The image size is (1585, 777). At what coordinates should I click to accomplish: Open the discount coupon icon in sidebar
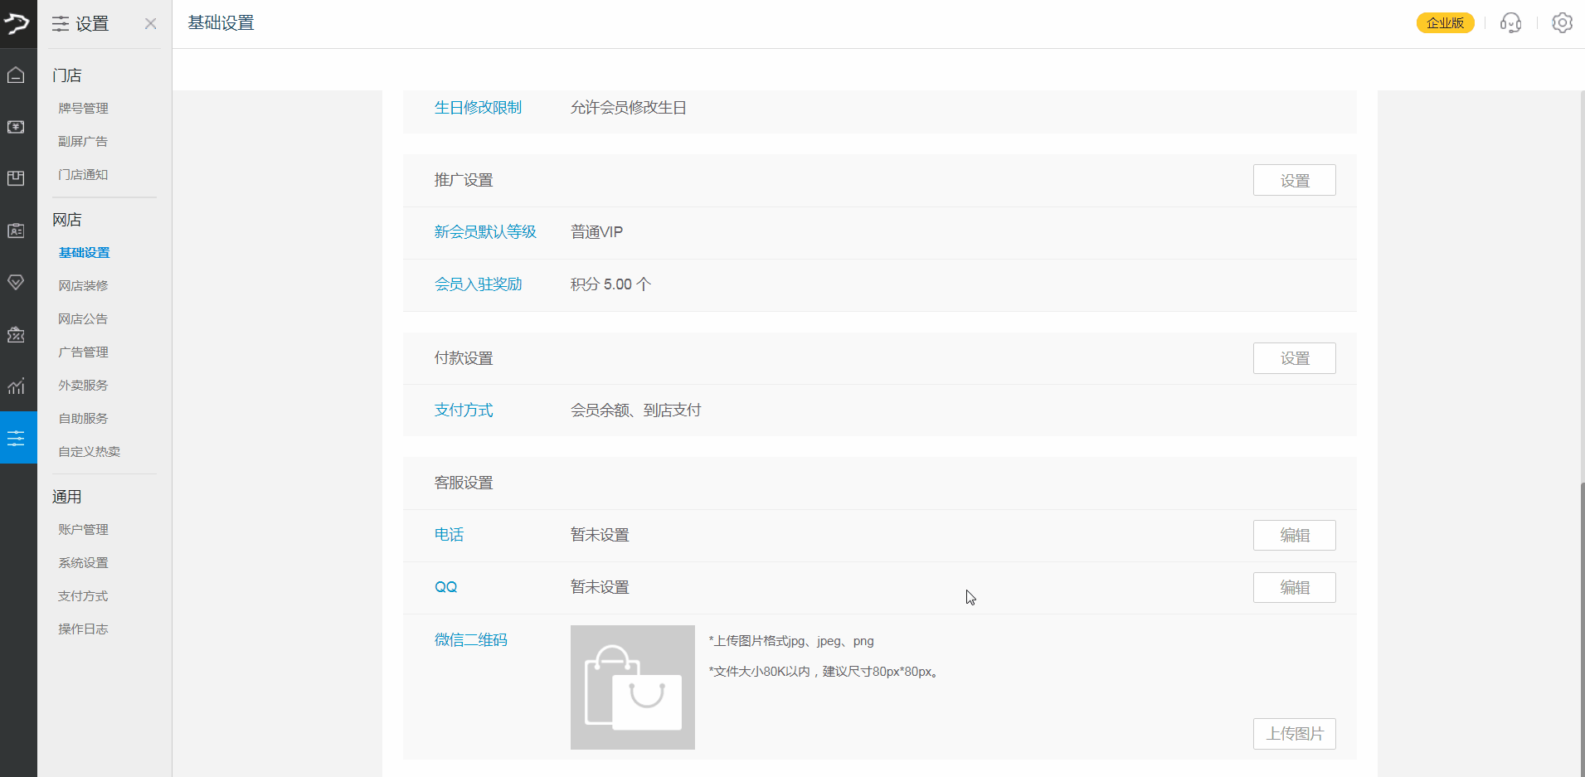pyautogui.click(x=16, y=334)
